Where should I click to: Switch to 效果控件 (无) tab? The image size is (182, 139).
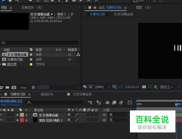tap(32, 8)
